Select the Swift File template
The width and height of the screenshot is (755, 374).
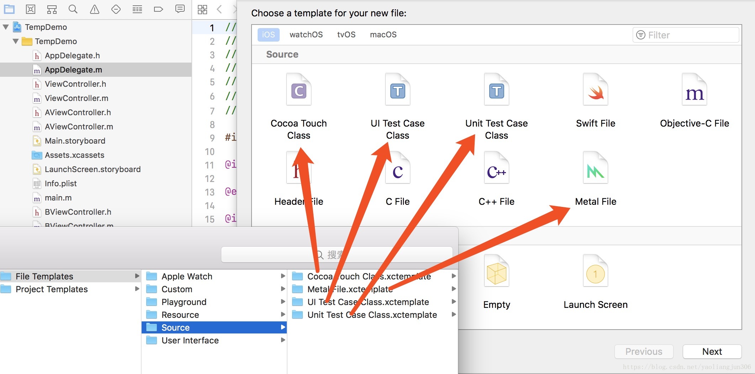click(596, 101)
